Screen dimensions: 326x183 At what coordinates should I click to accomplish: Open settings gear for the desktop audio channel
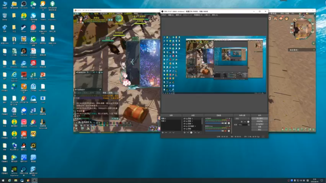click(x=229, y=123)
